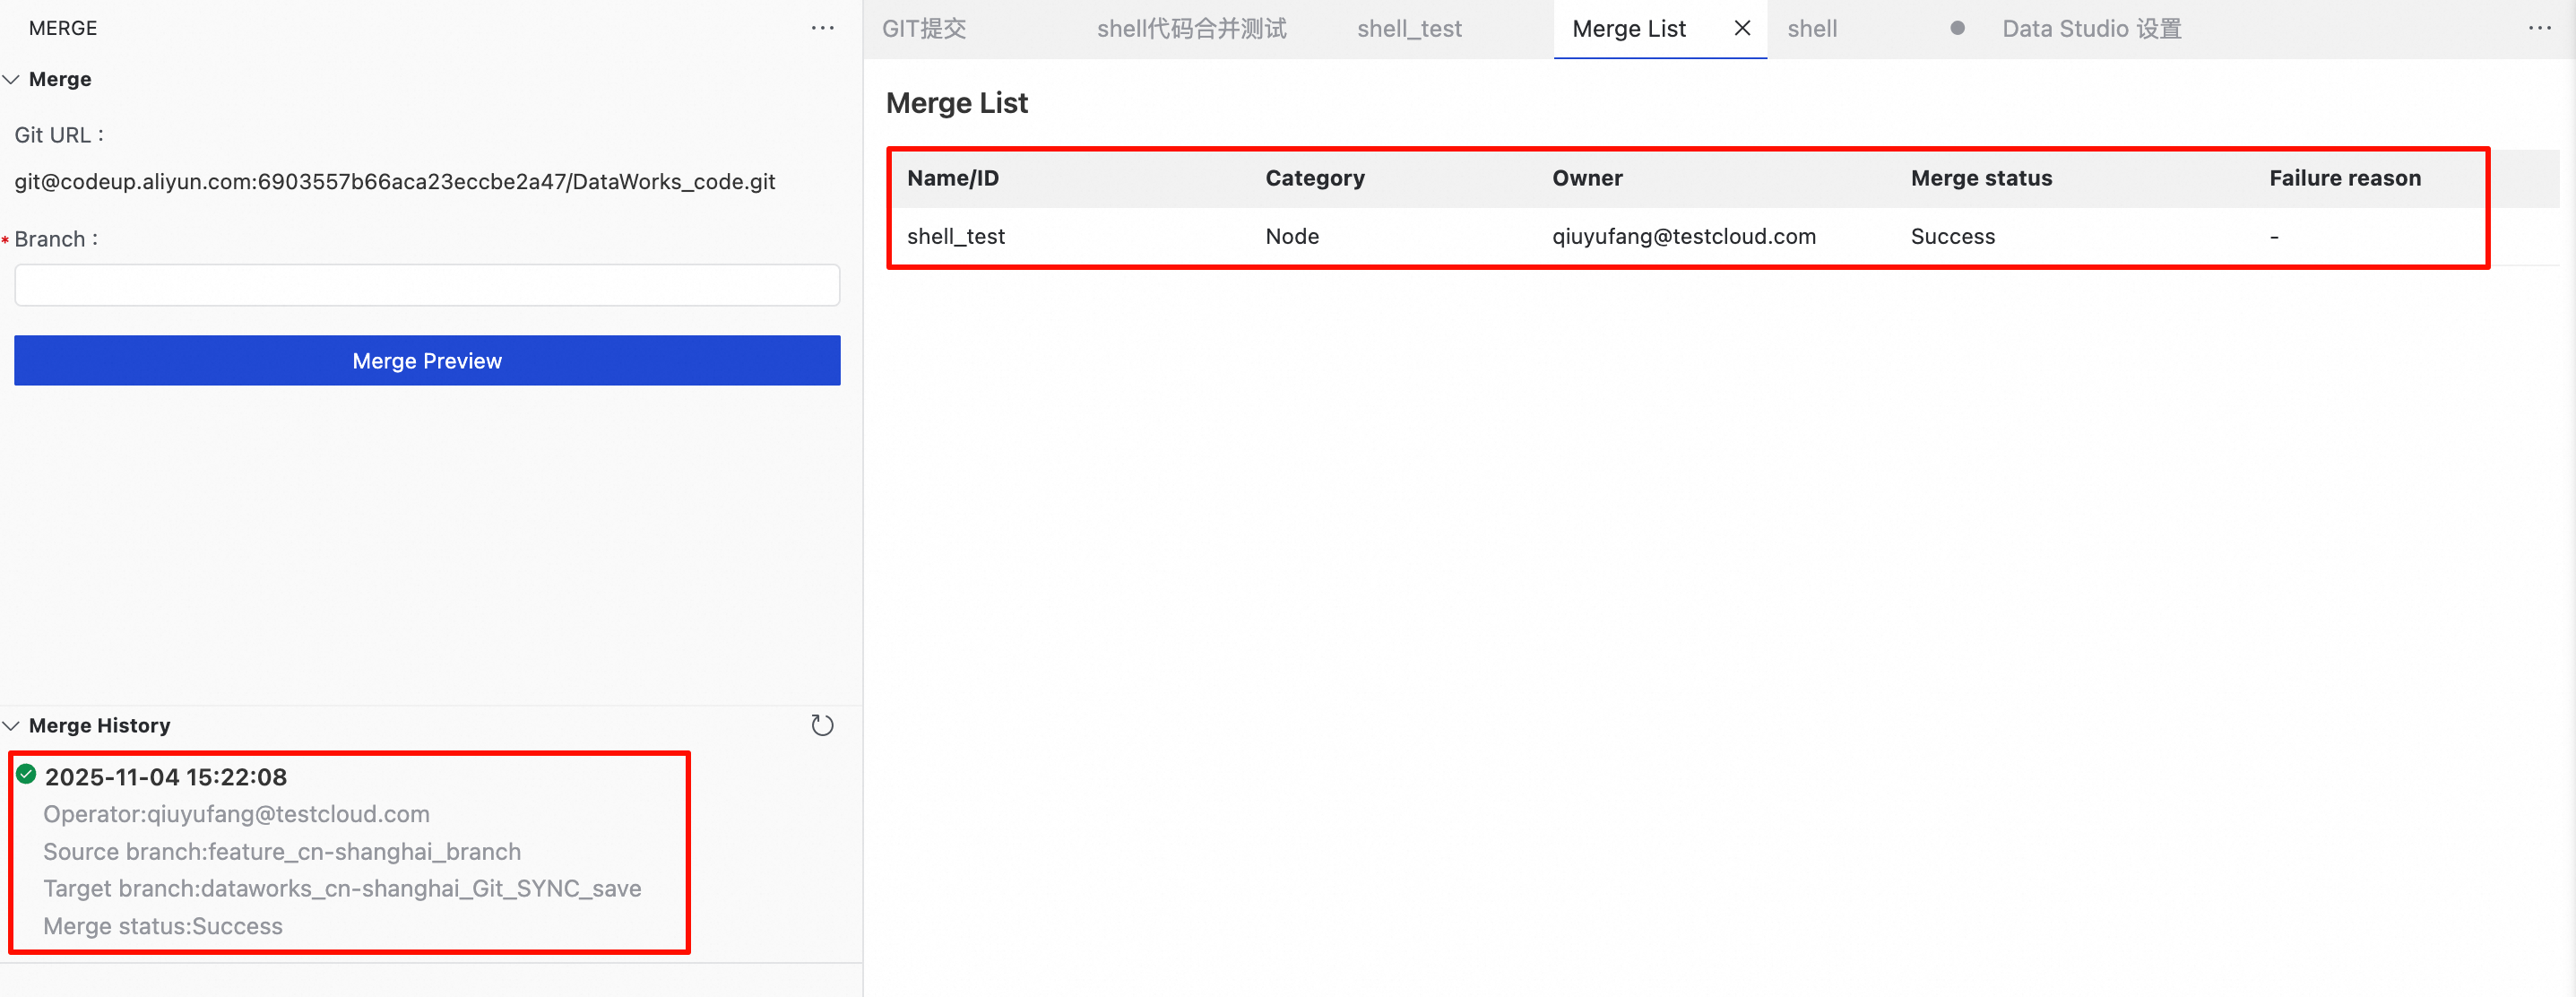Refresh the Merge History list
This screenshot has height=997, width=2576.
pos(822,725)
